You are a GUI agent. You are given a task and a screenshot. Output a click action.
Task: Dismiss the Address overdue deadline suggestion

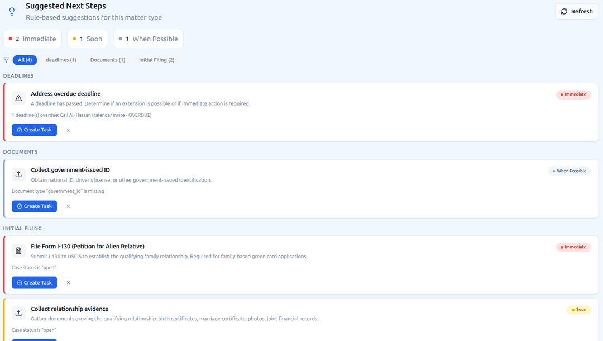68,130
